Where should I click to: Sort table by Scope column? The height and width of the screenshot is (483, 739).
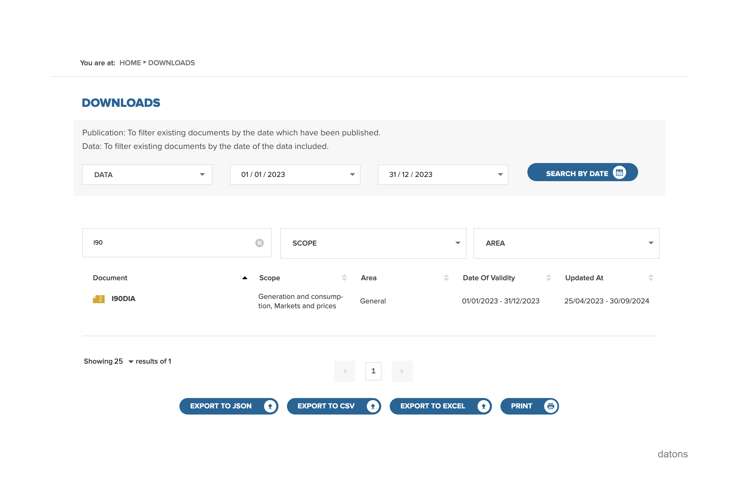click(344, 278)
